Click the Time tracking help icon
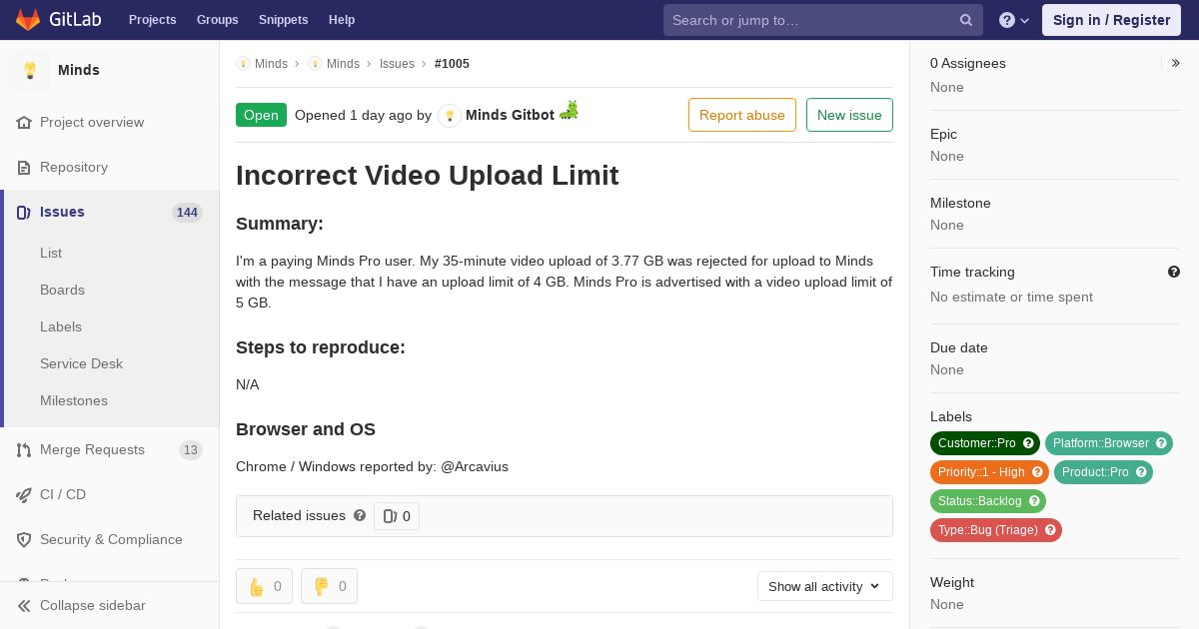This screenshot has height=629, width=1199. [x=1174, y=272]
